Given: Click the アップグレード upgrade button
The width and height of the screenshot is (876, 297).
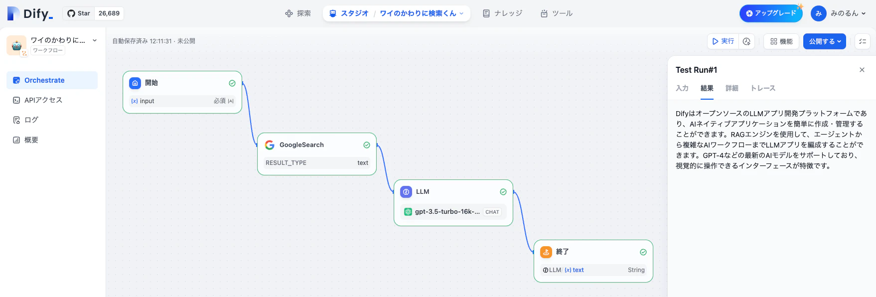Looking at the screenshot, I should (771, 13).
